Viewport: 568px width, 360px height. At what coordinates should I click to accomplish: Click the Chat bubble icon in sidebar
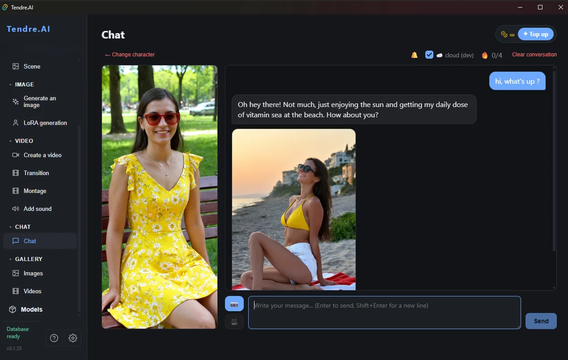click(16, 241)
